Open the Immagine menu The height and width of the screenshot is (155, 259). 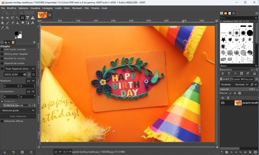click(48, 8)
